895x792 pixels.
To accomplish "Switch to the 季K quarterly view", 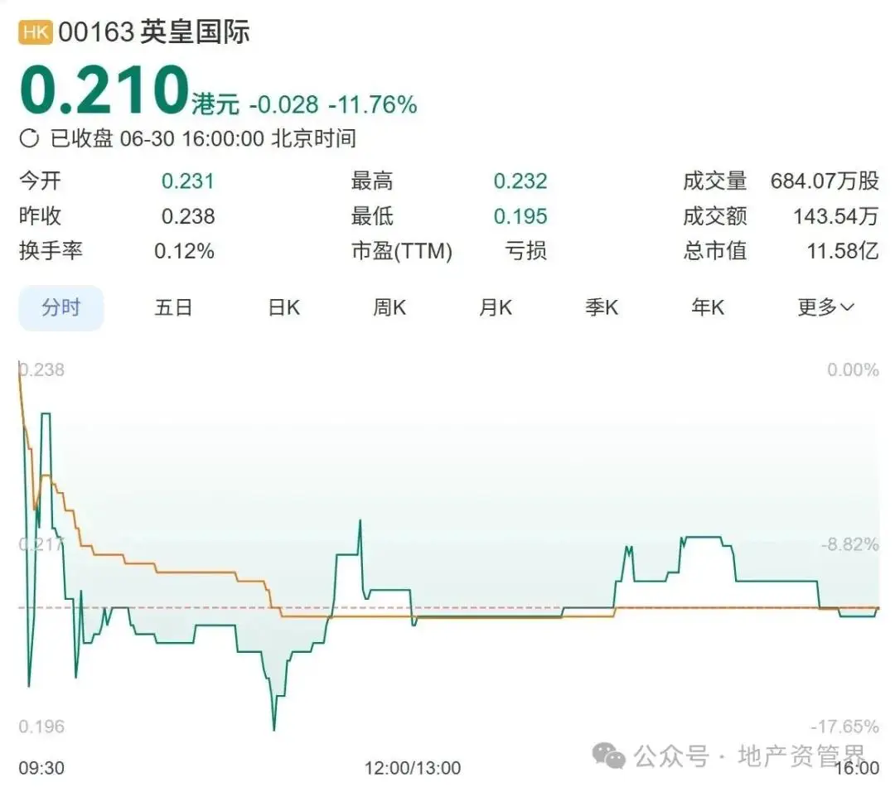I will pos(602,307).
